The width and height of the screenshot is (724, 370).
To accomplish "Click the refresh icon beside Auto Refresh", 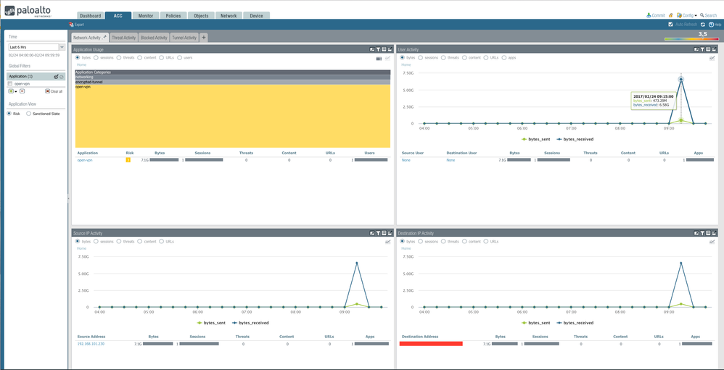I will click(703, 24).
